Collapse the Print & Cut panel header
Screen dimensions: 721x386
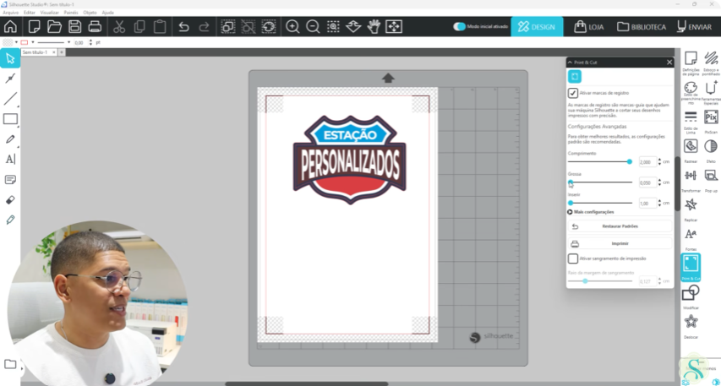point(571,62)
